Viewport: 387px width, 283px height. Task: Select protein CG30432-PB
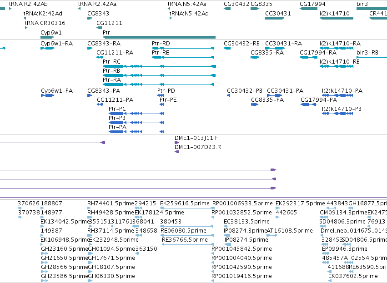pyautogui.click(x=229, y=95)
